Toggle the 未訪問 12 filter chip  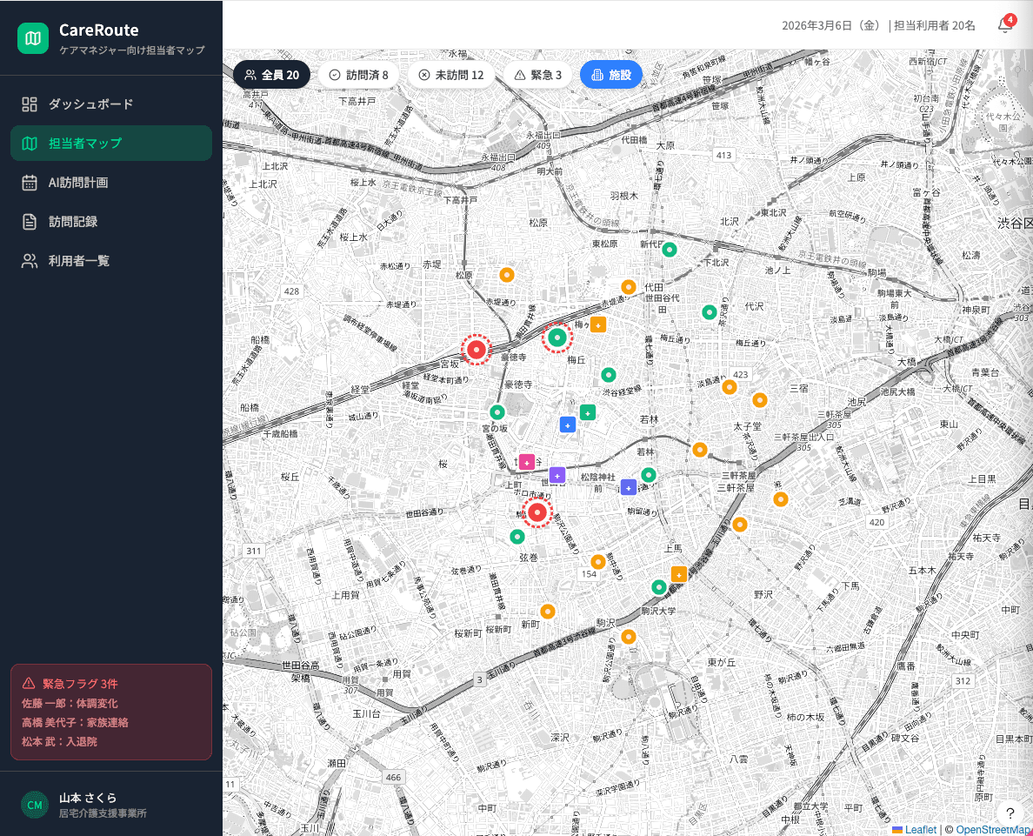[450, 75]
